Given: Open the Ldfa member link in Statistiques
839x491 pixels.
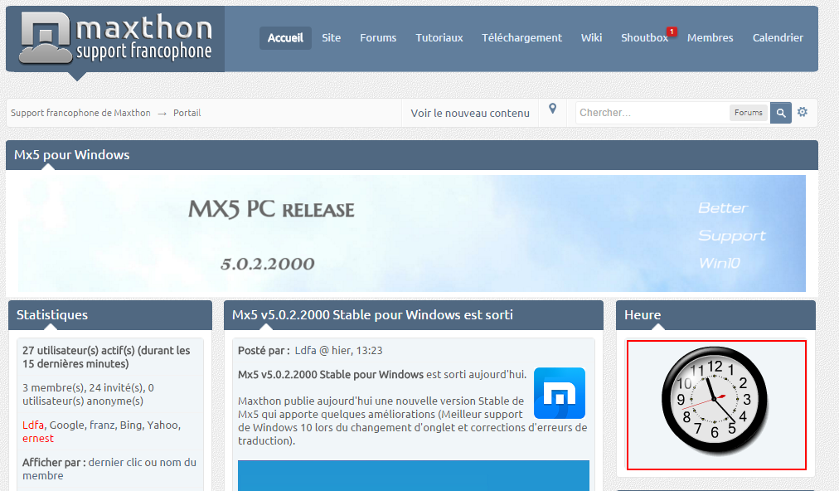Looking at the screenshot, I should coord(33,425).
